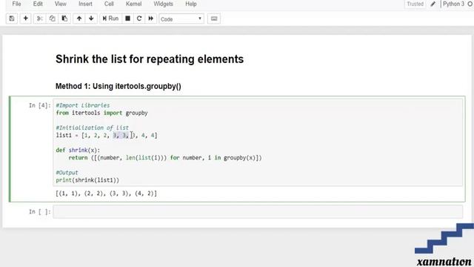Click the empty code cell input
474x267 pixels.
[x=258, y=211]
